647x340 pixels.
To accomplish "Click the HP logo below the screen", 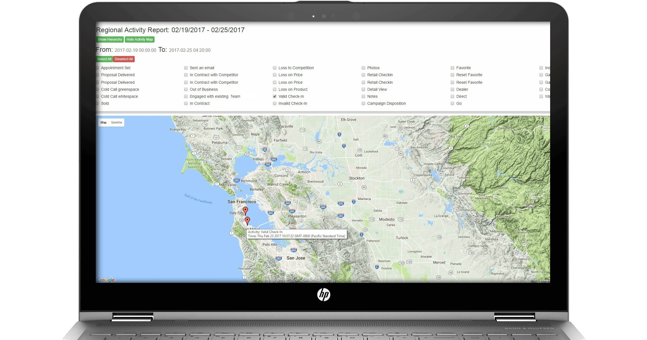I will [324, 294].
